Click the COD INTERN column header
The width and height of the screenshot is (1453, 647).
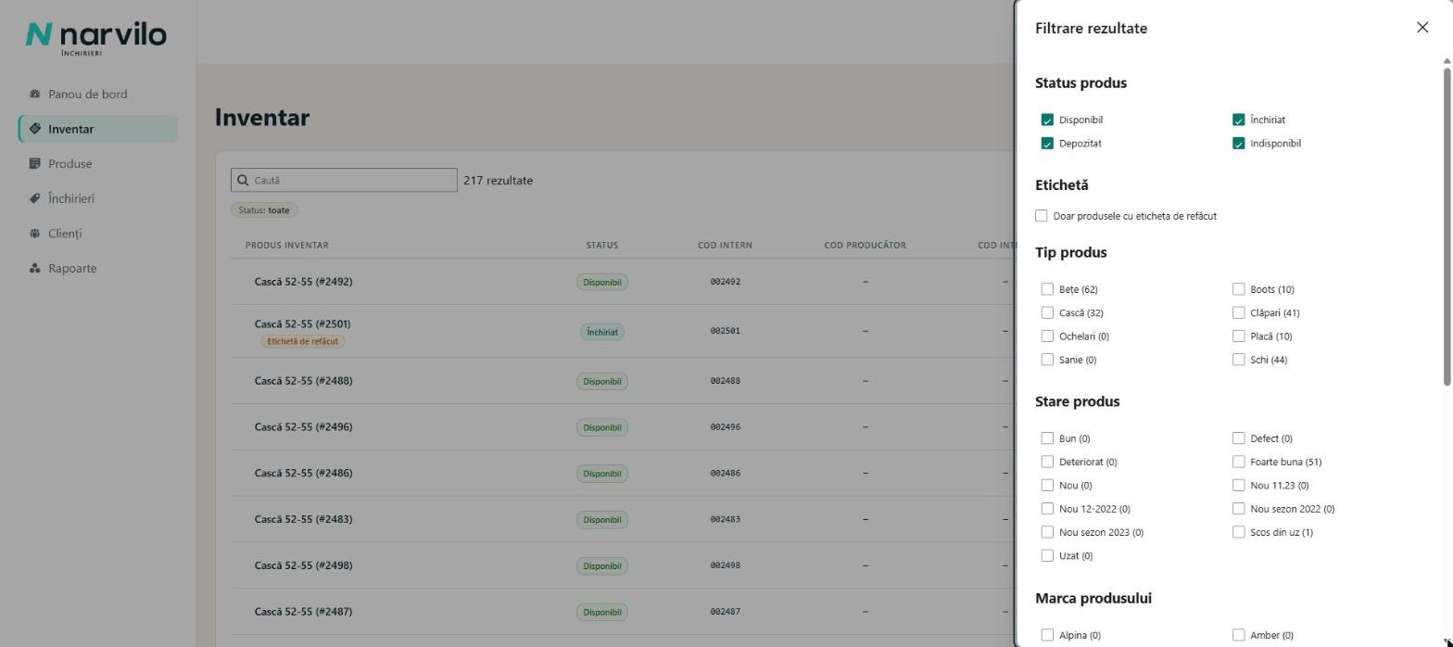(725, 246)
